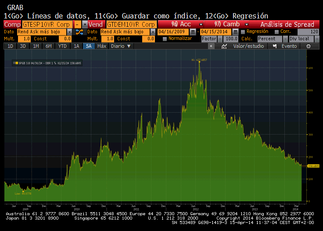Edit the correlation period 120 field

(x=309, y=32)
